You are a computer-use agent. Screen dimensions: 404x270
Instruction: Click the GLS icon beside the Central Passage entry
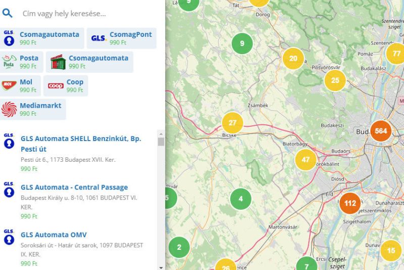click(9, 190)
